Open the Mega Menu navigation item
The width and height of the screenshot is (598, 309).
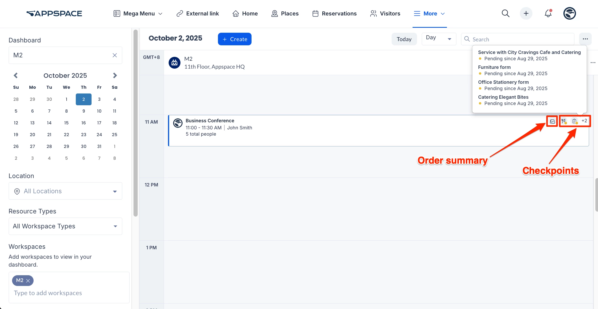click(x=138, y=14)
